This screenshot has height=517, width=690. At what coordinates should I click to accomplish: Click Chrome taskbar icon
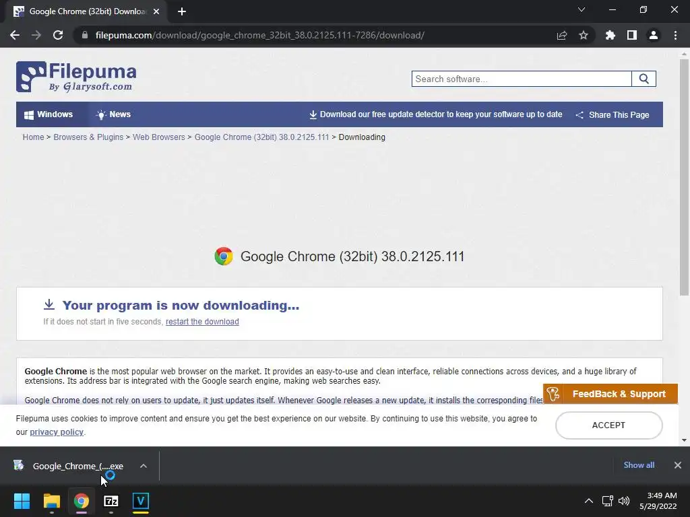tap(82, 501)
